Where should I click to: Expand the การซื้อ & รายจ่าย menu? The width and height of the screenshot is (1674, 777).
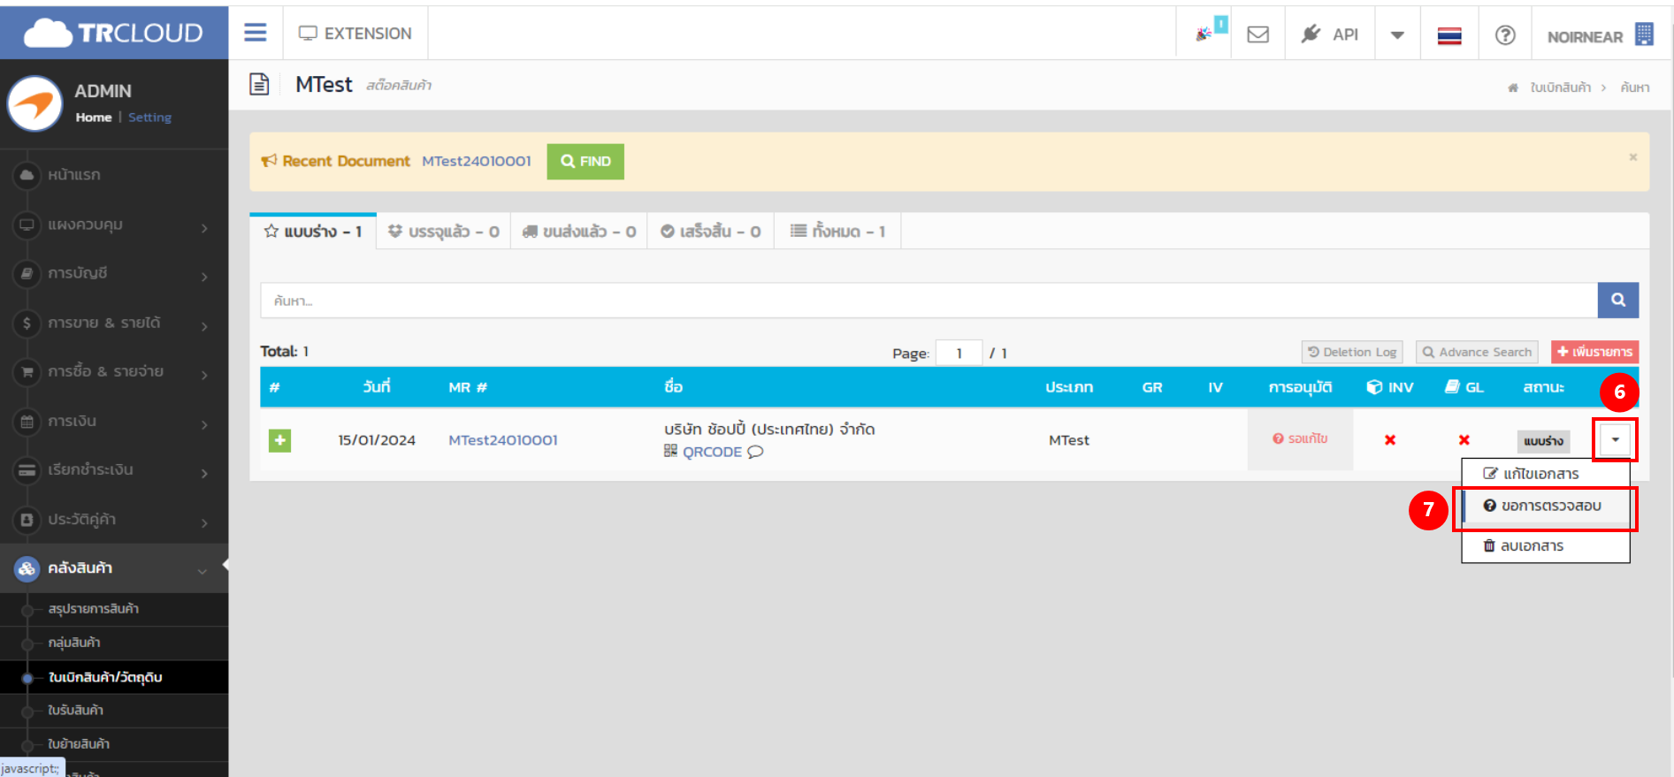tap(114, 371)
